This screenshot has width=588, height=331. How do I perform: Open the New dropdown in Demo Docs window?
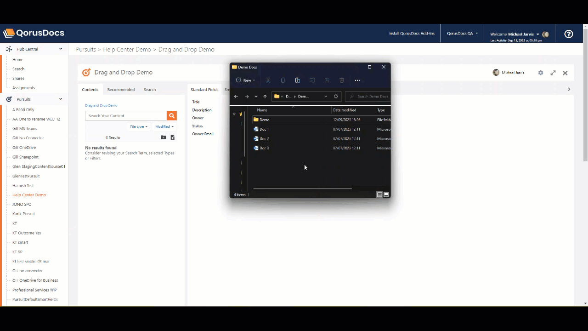click(x=245, y=80)
